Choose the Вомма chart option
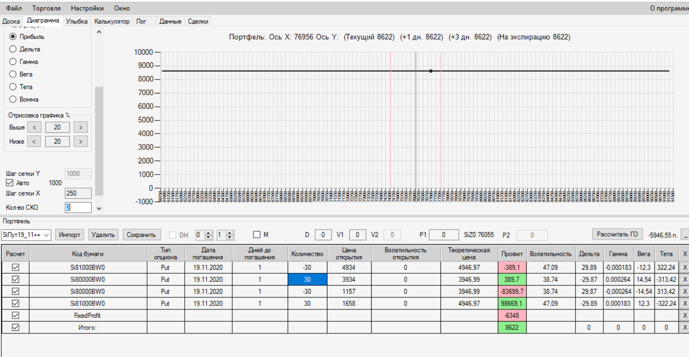Screen dimensions: 689x357 [x=24, y=100]
